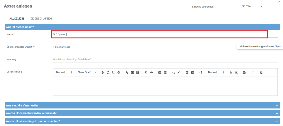283x126 pixels.
Task: Apply subscript formatting
Action: [x=173, y=72]
